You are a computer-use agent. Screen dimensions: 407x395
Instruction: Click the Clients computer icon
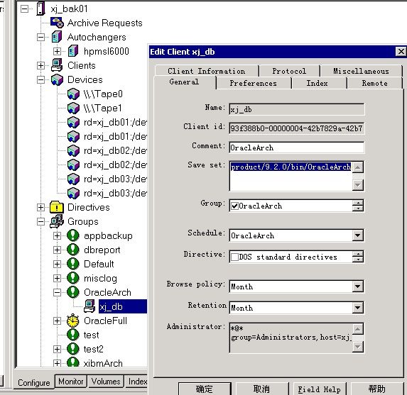57,65
